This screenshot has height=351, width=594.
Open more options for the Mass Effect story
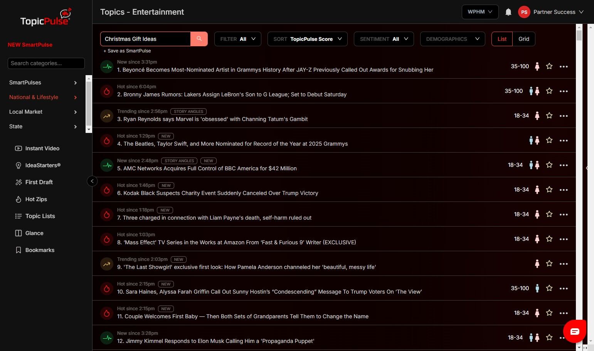[x=564, y=239]
